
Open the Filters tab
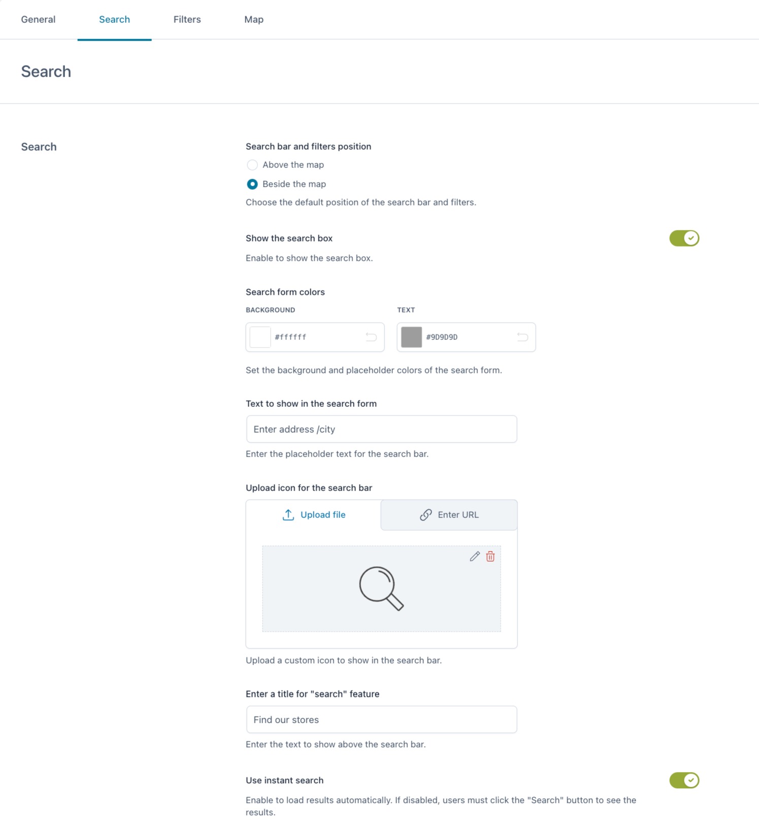[187, 19]
